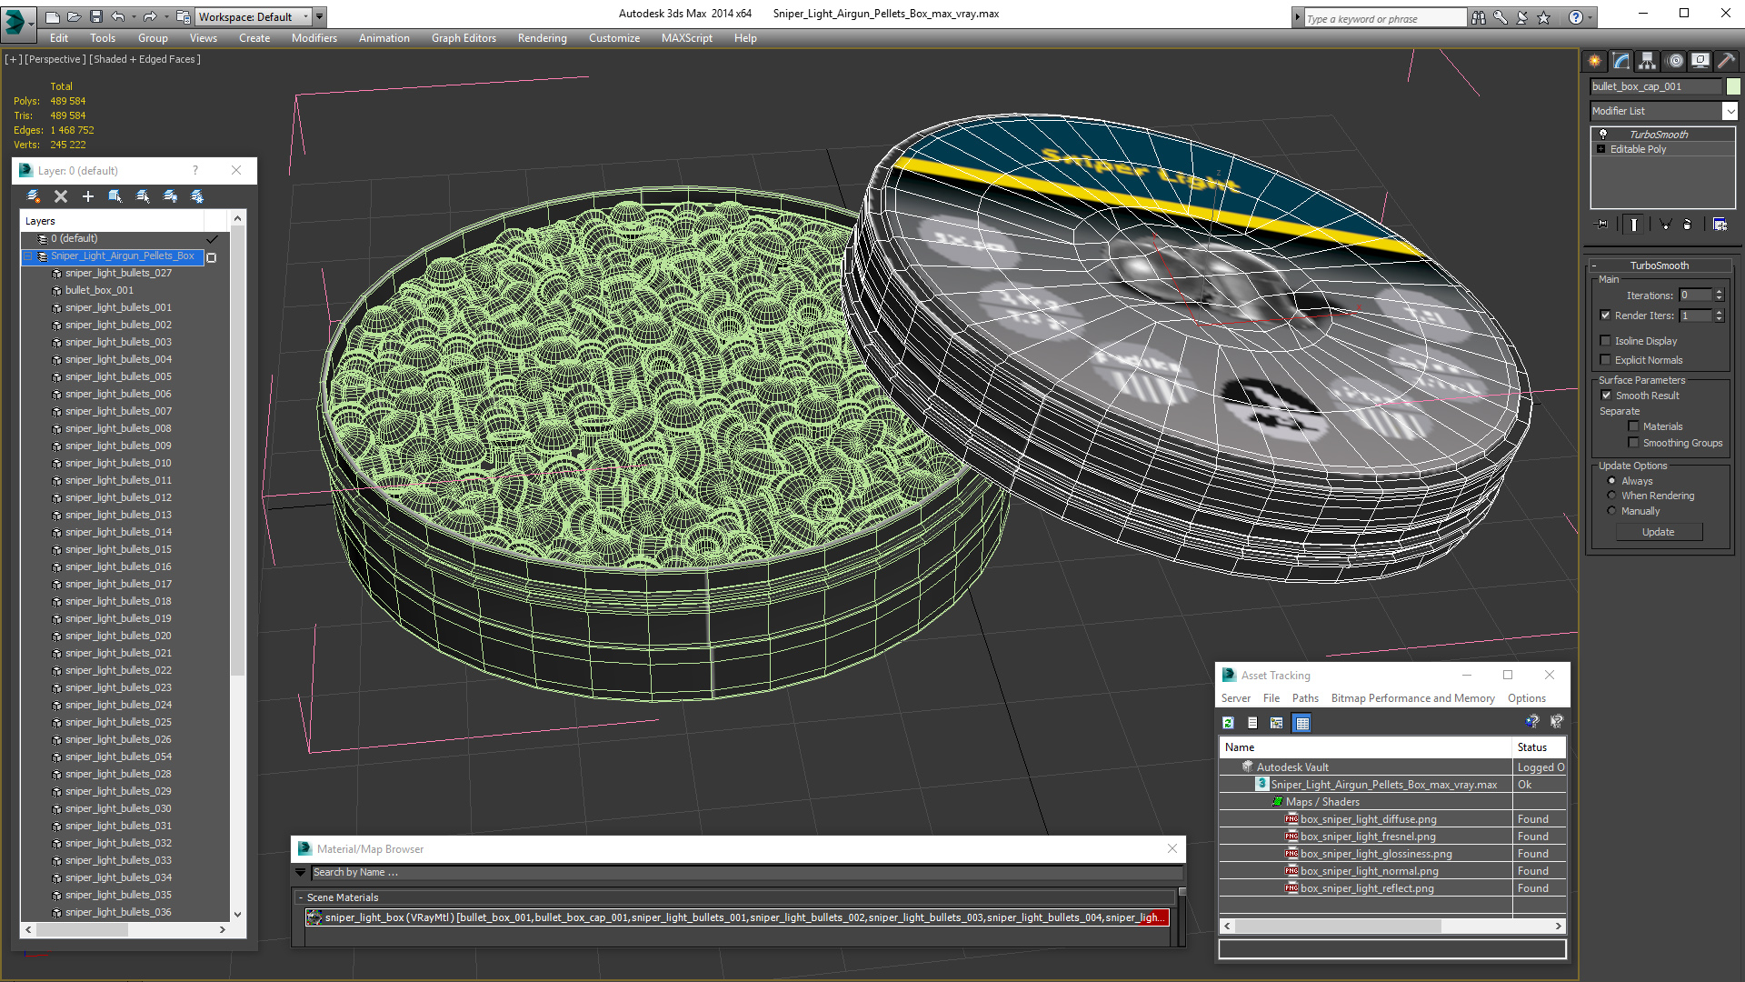Screen dimensions: 1745x982
Task: Enable Separate by Materials checkbox
Action: (1633, 426)
